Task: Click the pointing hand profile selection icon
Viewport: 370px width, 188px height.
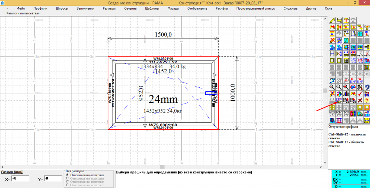Action: [339, 101]
